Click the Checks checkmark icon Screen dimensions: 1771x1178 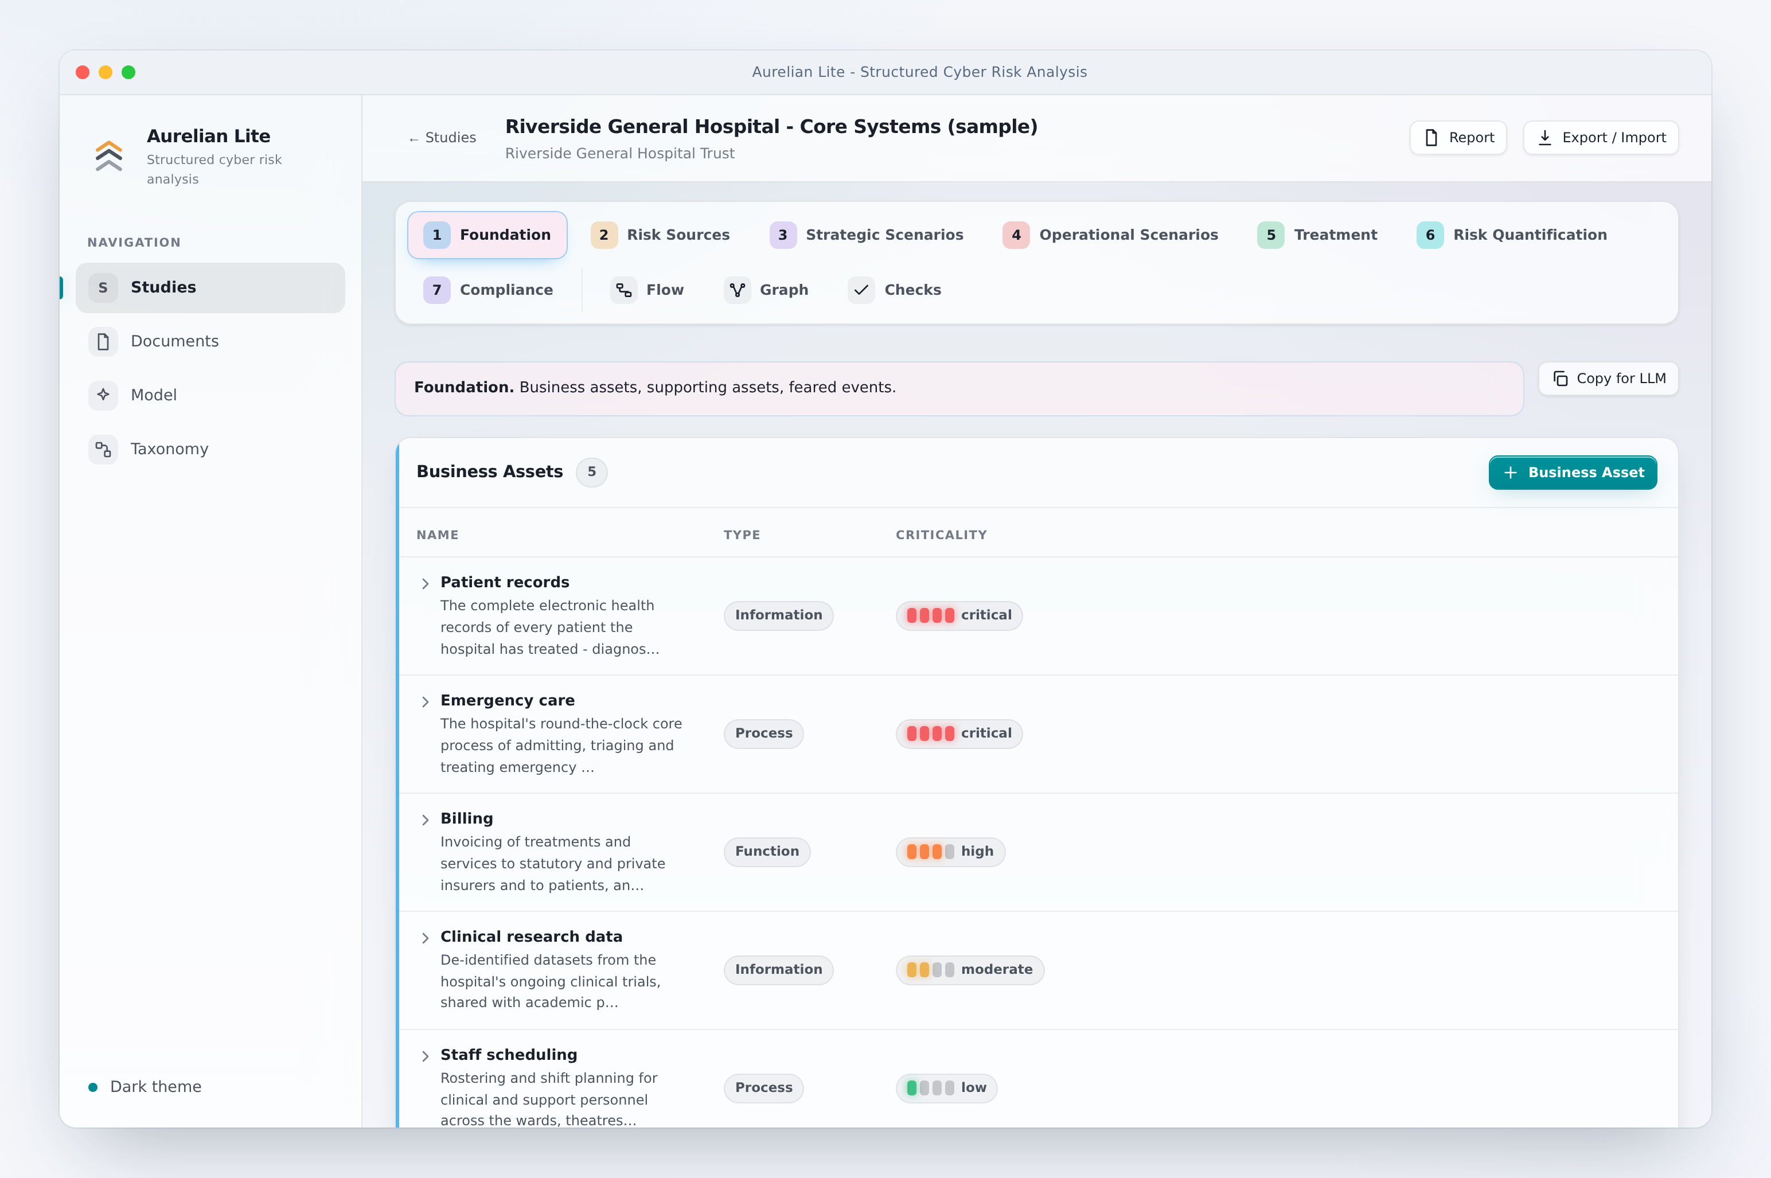point(861,290)
